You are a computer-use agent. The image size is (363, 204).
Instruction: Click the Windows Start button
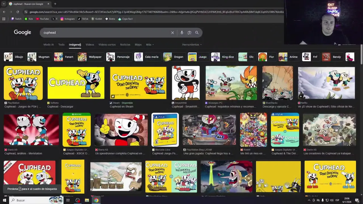[x=4, y=200]
